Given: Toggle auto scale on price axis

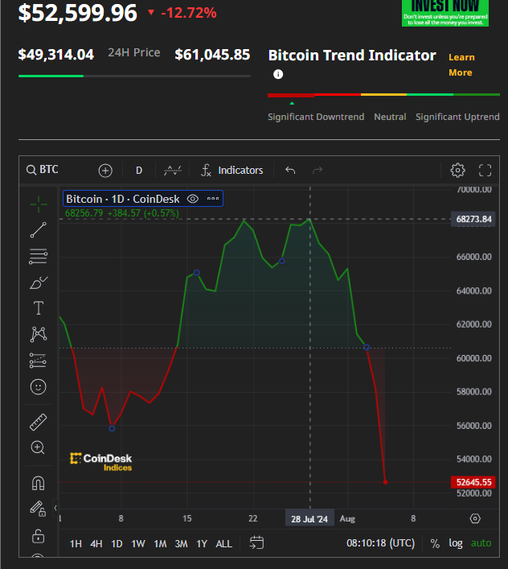Looking at the screenshot, I should 481,543.
